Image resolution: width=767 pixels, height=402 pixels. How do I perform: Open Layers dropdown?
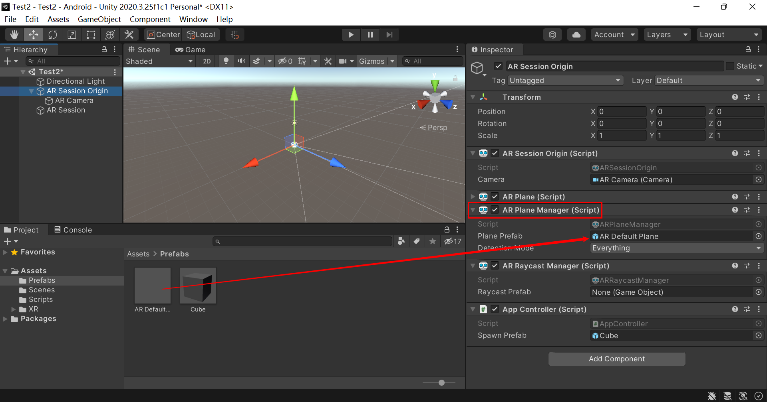pyautogui.click(x=667, y=35)
